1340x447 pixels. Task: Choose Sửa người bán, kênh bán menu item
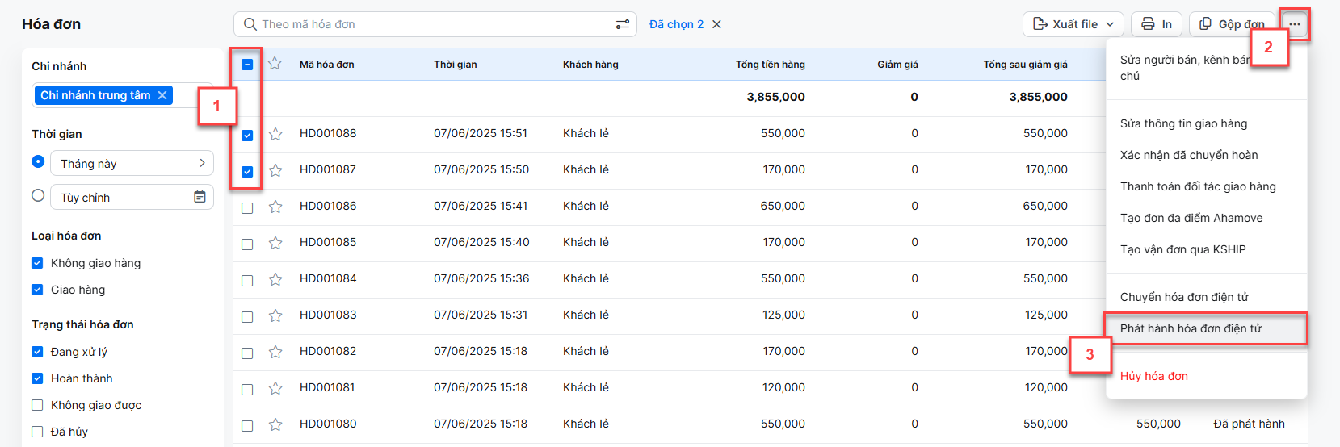1206,68
